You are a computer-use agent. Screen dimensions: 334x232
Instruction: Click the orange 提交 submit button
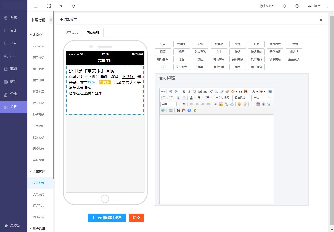click(x=136, y=218)
